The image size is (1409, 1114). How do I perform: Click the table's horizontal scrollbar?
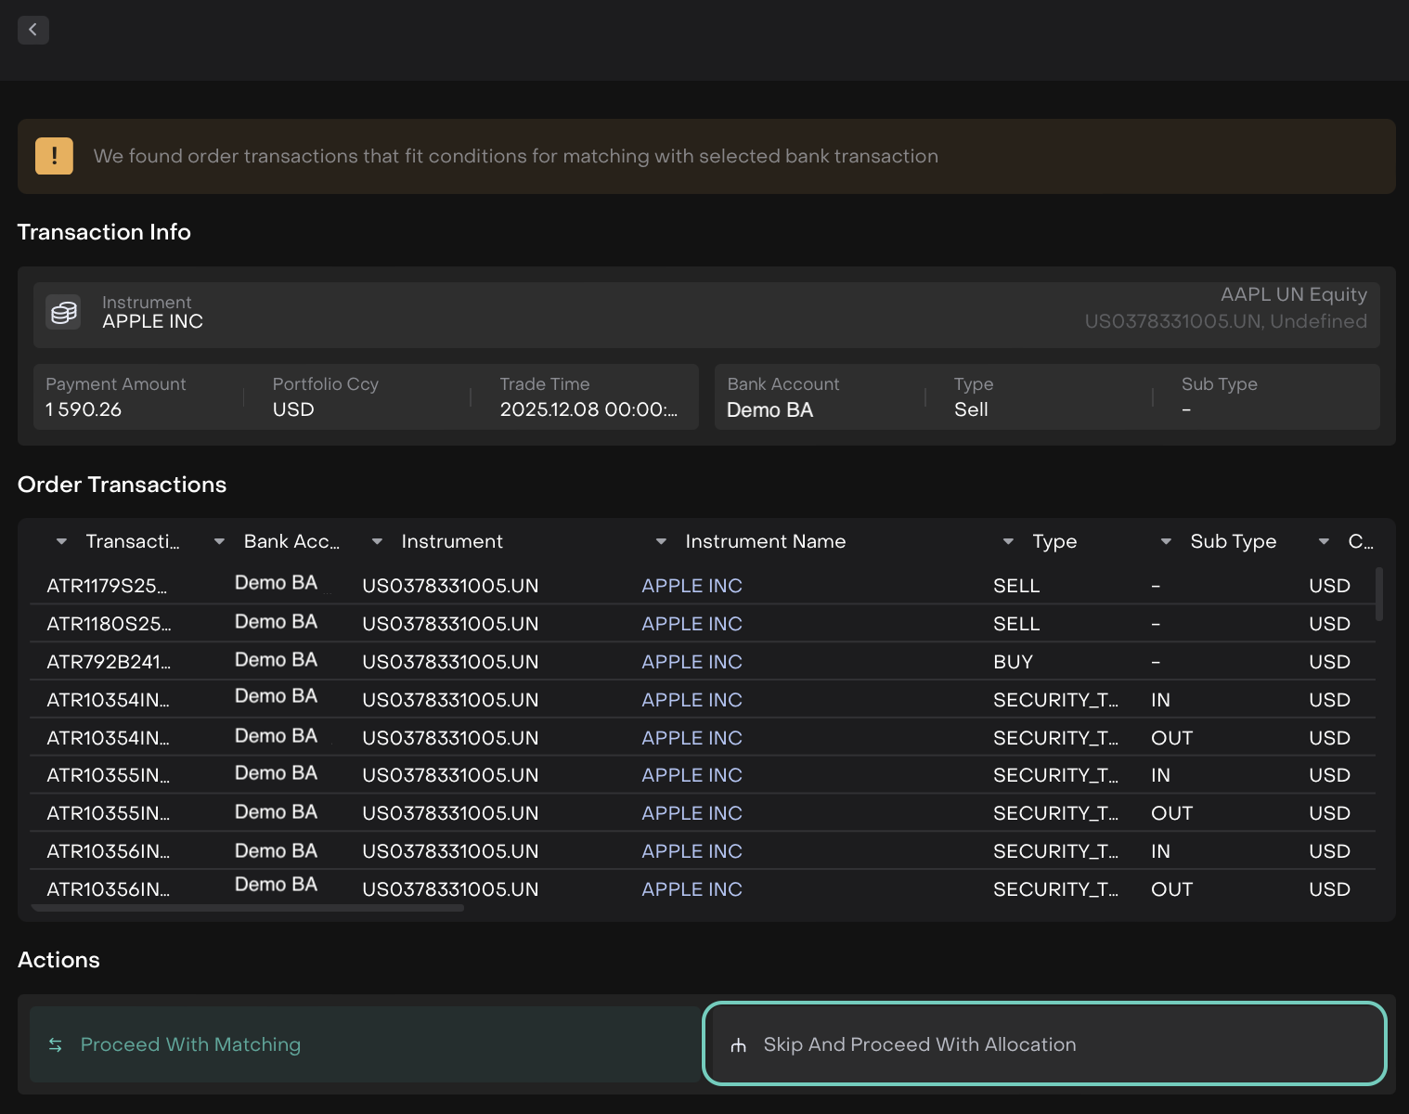(248, 908)
